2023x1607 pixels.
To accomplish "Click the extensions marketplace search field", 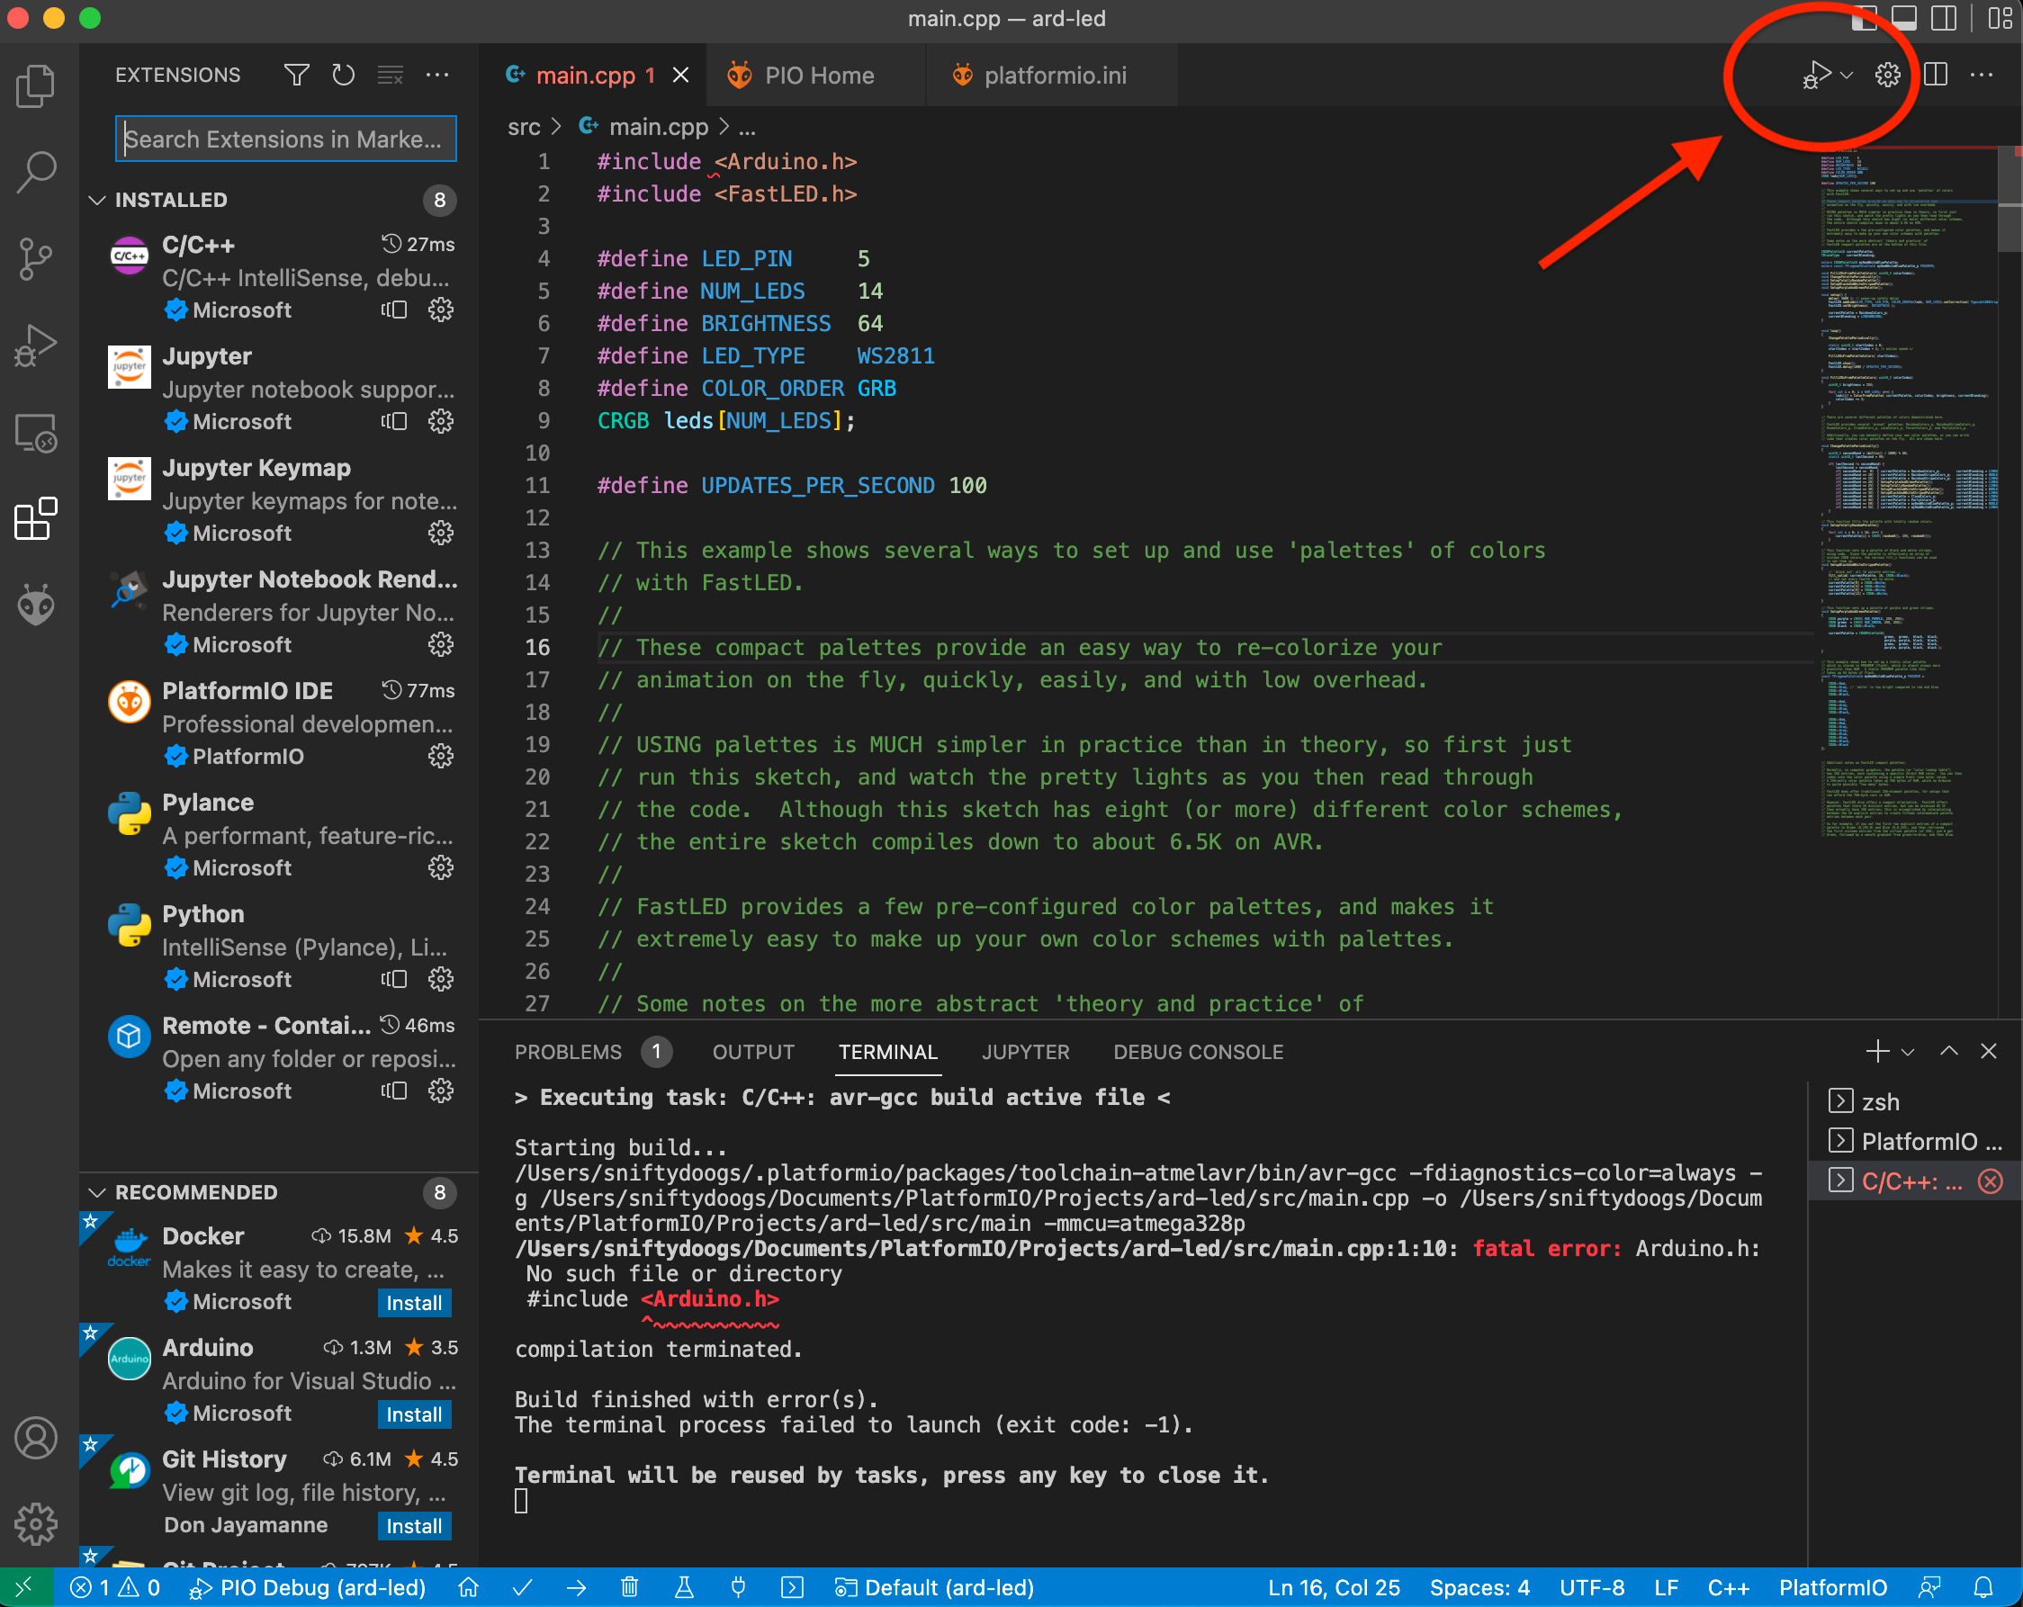I will click(284, 139).
